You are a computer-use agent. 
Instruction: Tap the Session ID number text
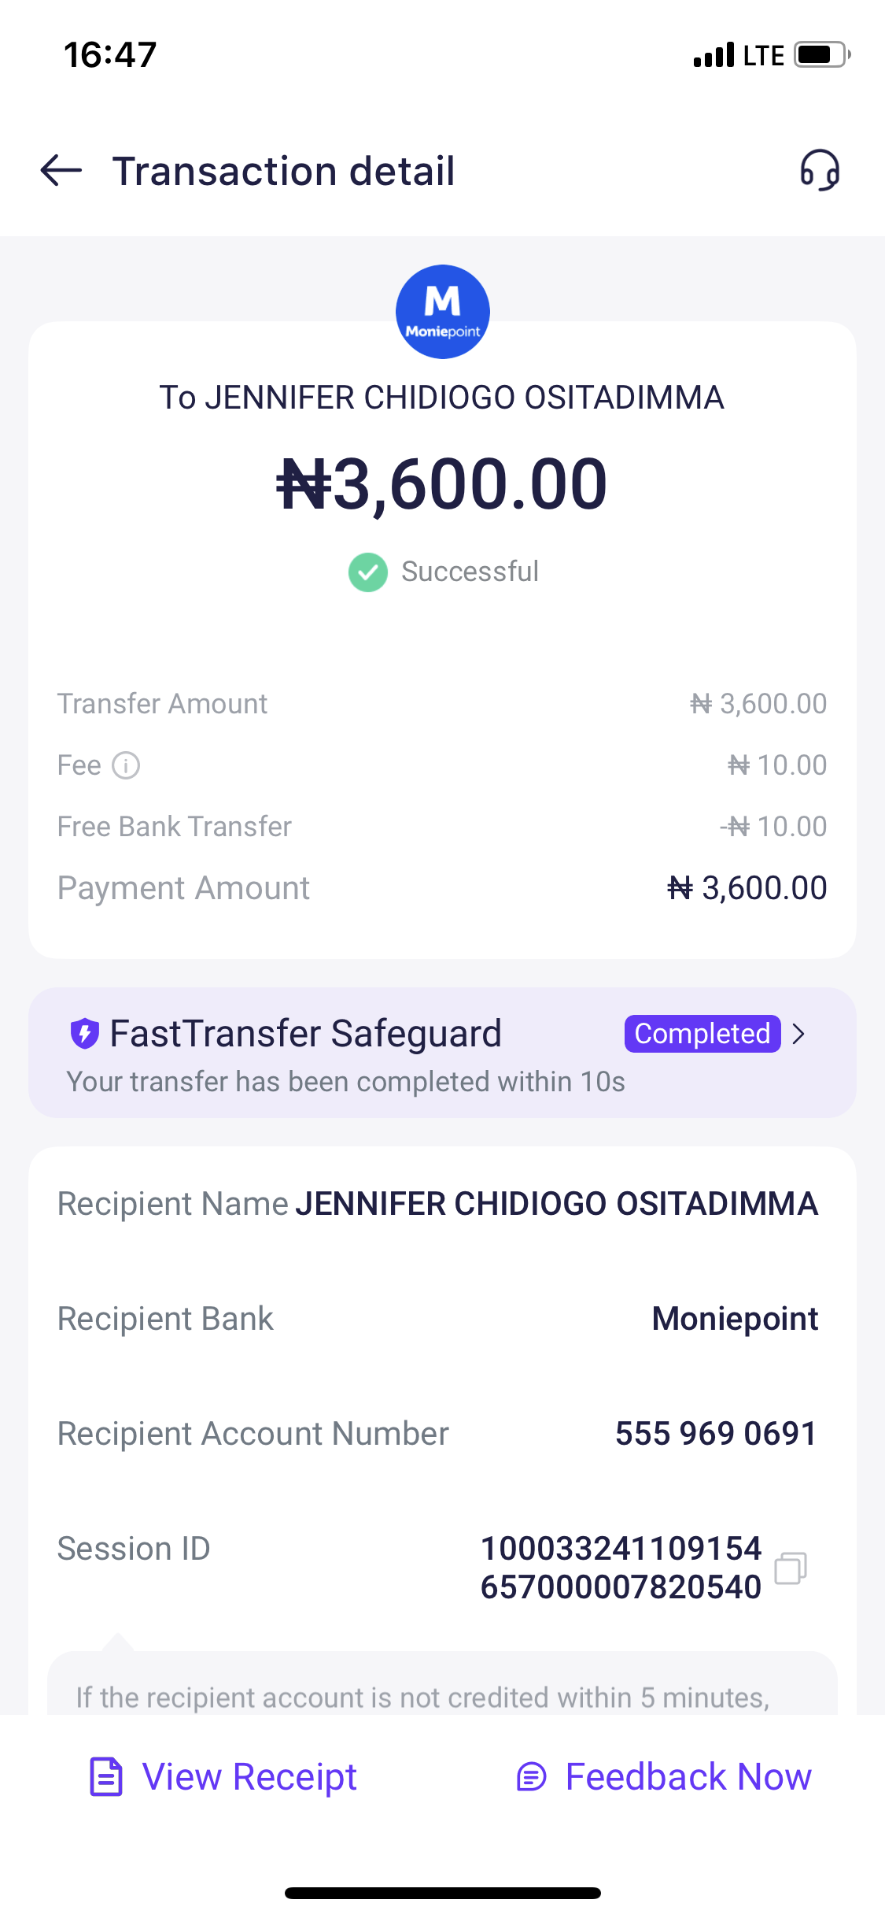621,1568
